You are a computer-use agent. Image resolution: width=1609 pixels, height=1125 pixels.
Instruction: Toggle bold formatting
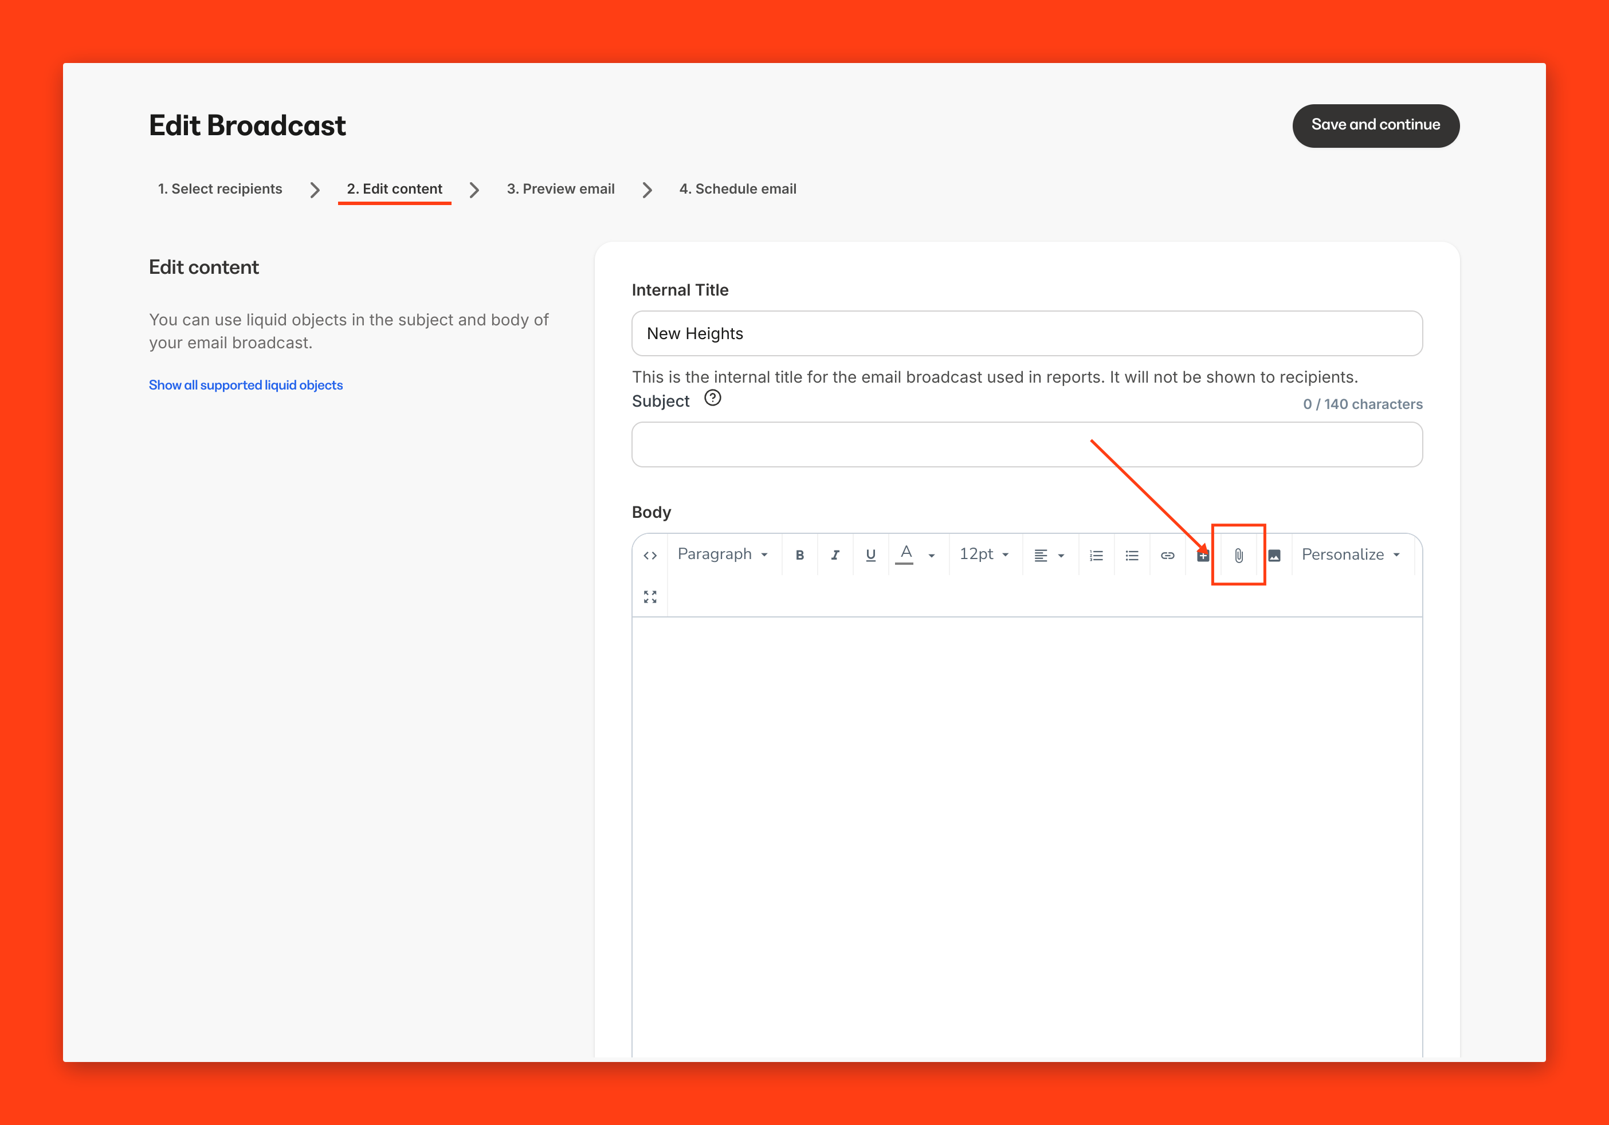(x=799, y=556)
